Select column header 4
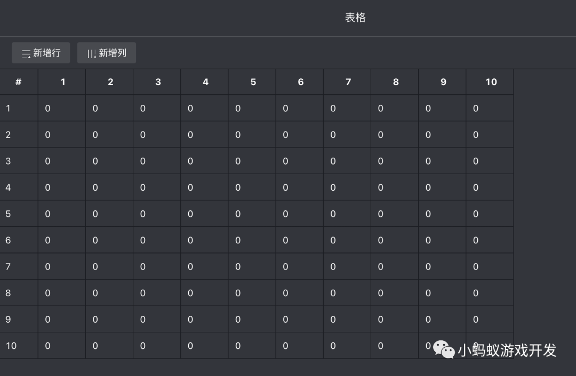Viewport: 576px width, 376px height. [x=205, y=82]
